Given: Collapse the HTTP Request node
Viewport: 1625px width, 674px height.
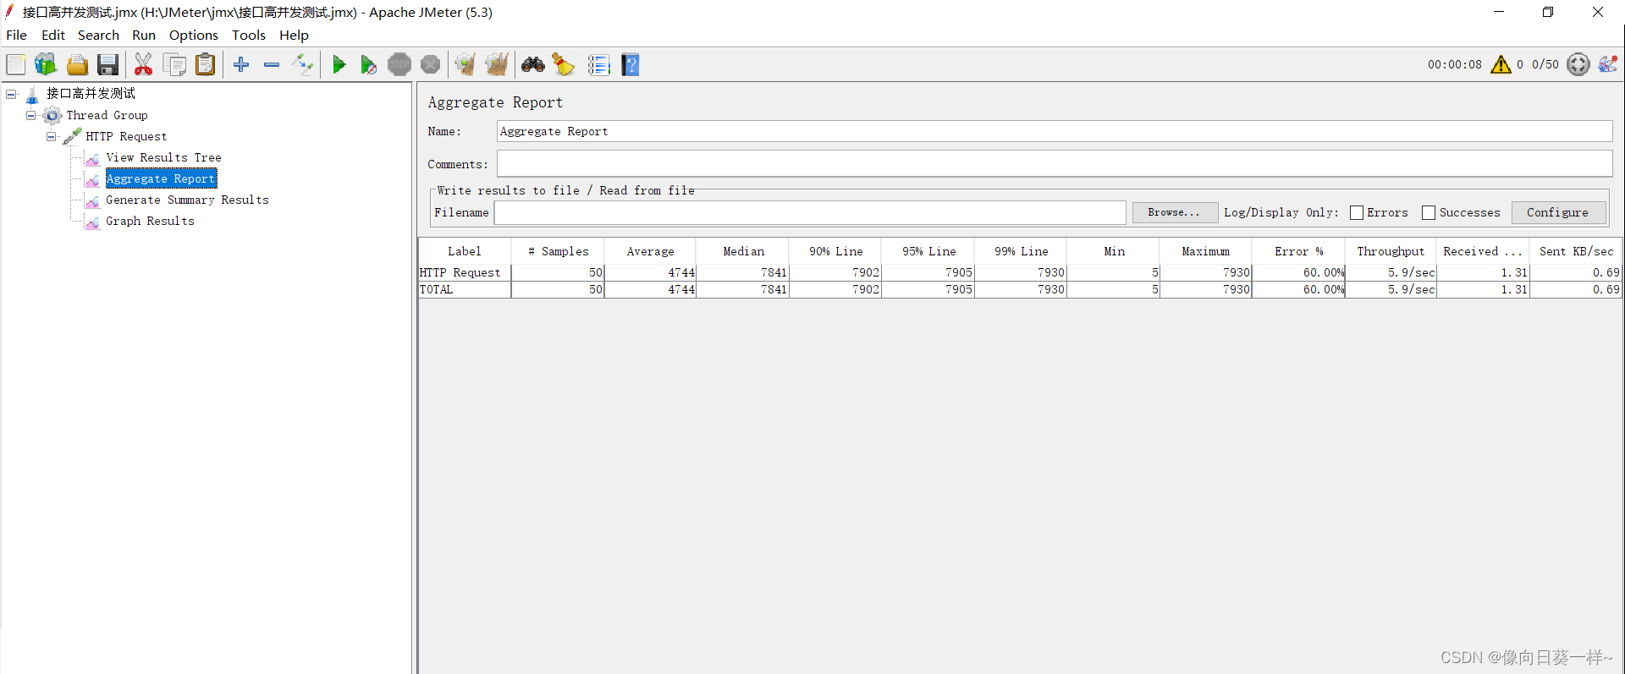Looking at the screenshot, I should click(x=52, y=136).
